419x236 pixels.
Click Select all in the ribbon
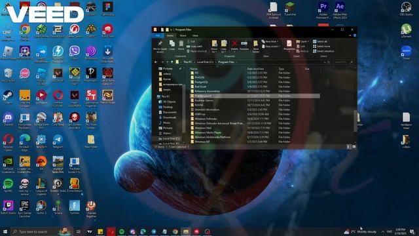(320, 41)
